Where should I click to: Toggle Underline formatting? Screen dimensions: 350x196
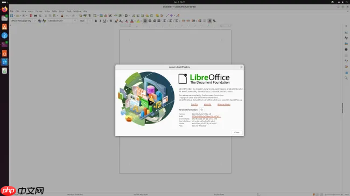coord(104,21)
